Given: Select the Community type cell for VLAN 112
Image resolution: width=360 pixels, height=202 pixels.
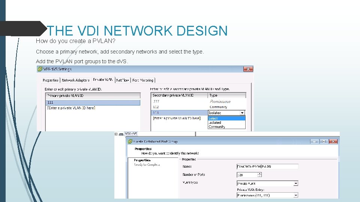Looking at the screenshot, I should click(x=218, y=107).
